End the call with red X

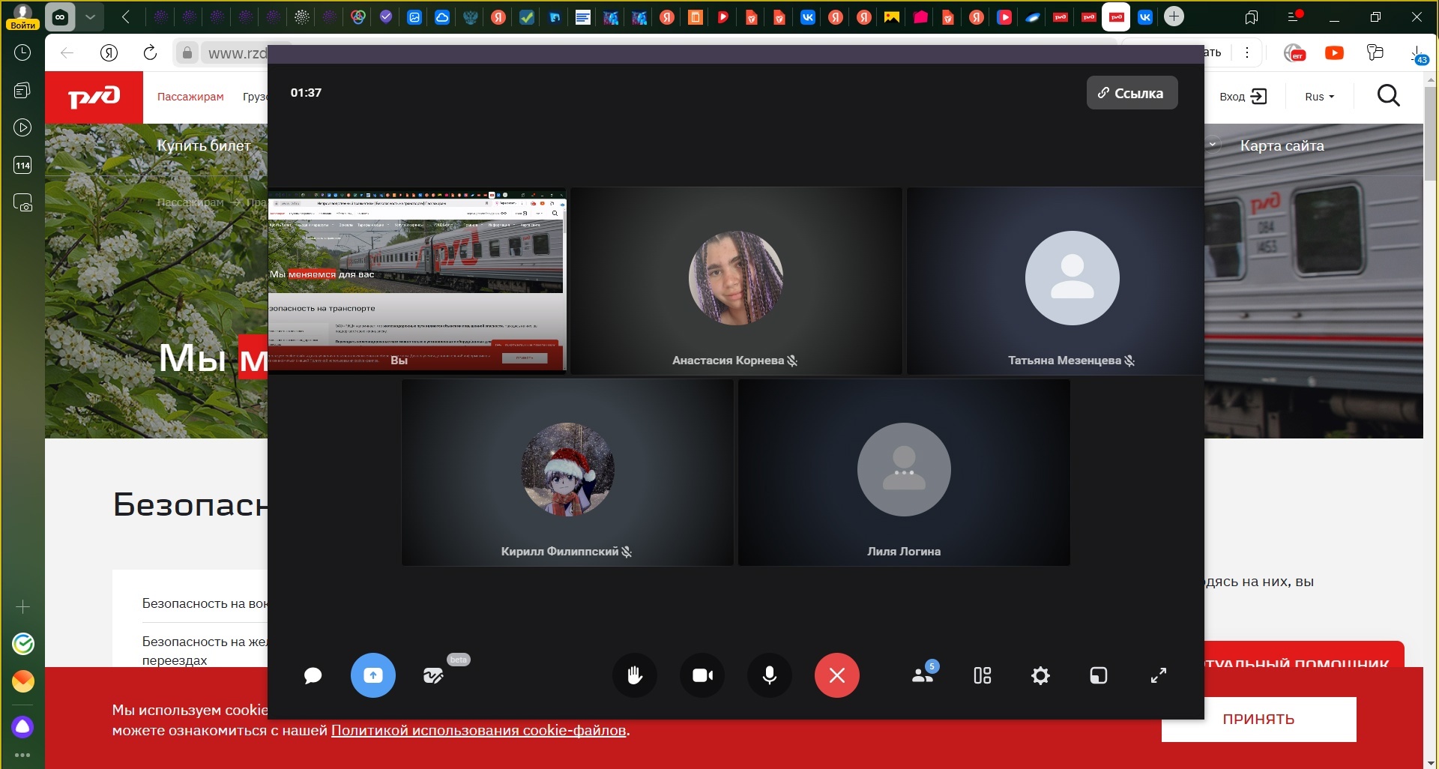tap(837, 675)
